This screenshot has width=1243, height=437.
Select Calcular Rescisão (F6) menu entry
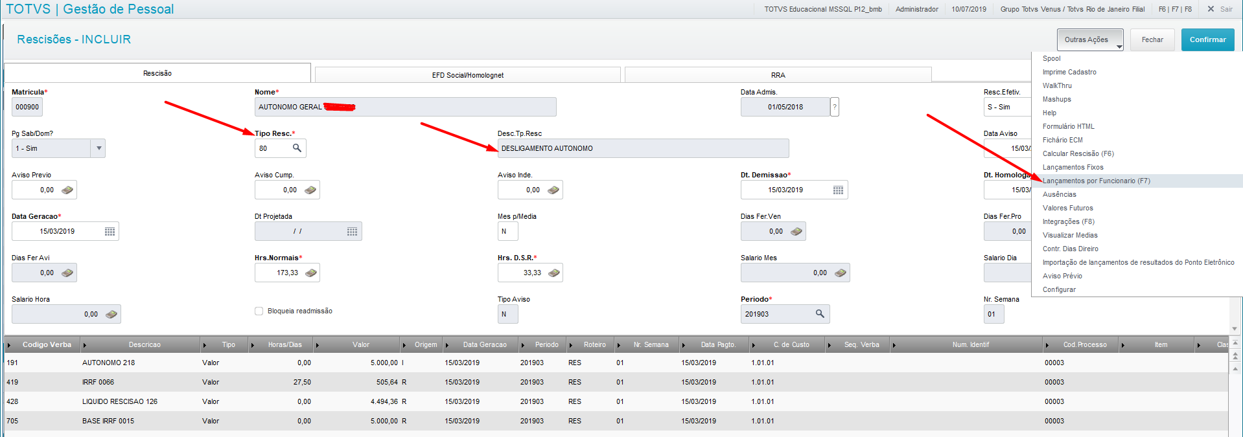pyautogui.click(x=1137, y=153)
